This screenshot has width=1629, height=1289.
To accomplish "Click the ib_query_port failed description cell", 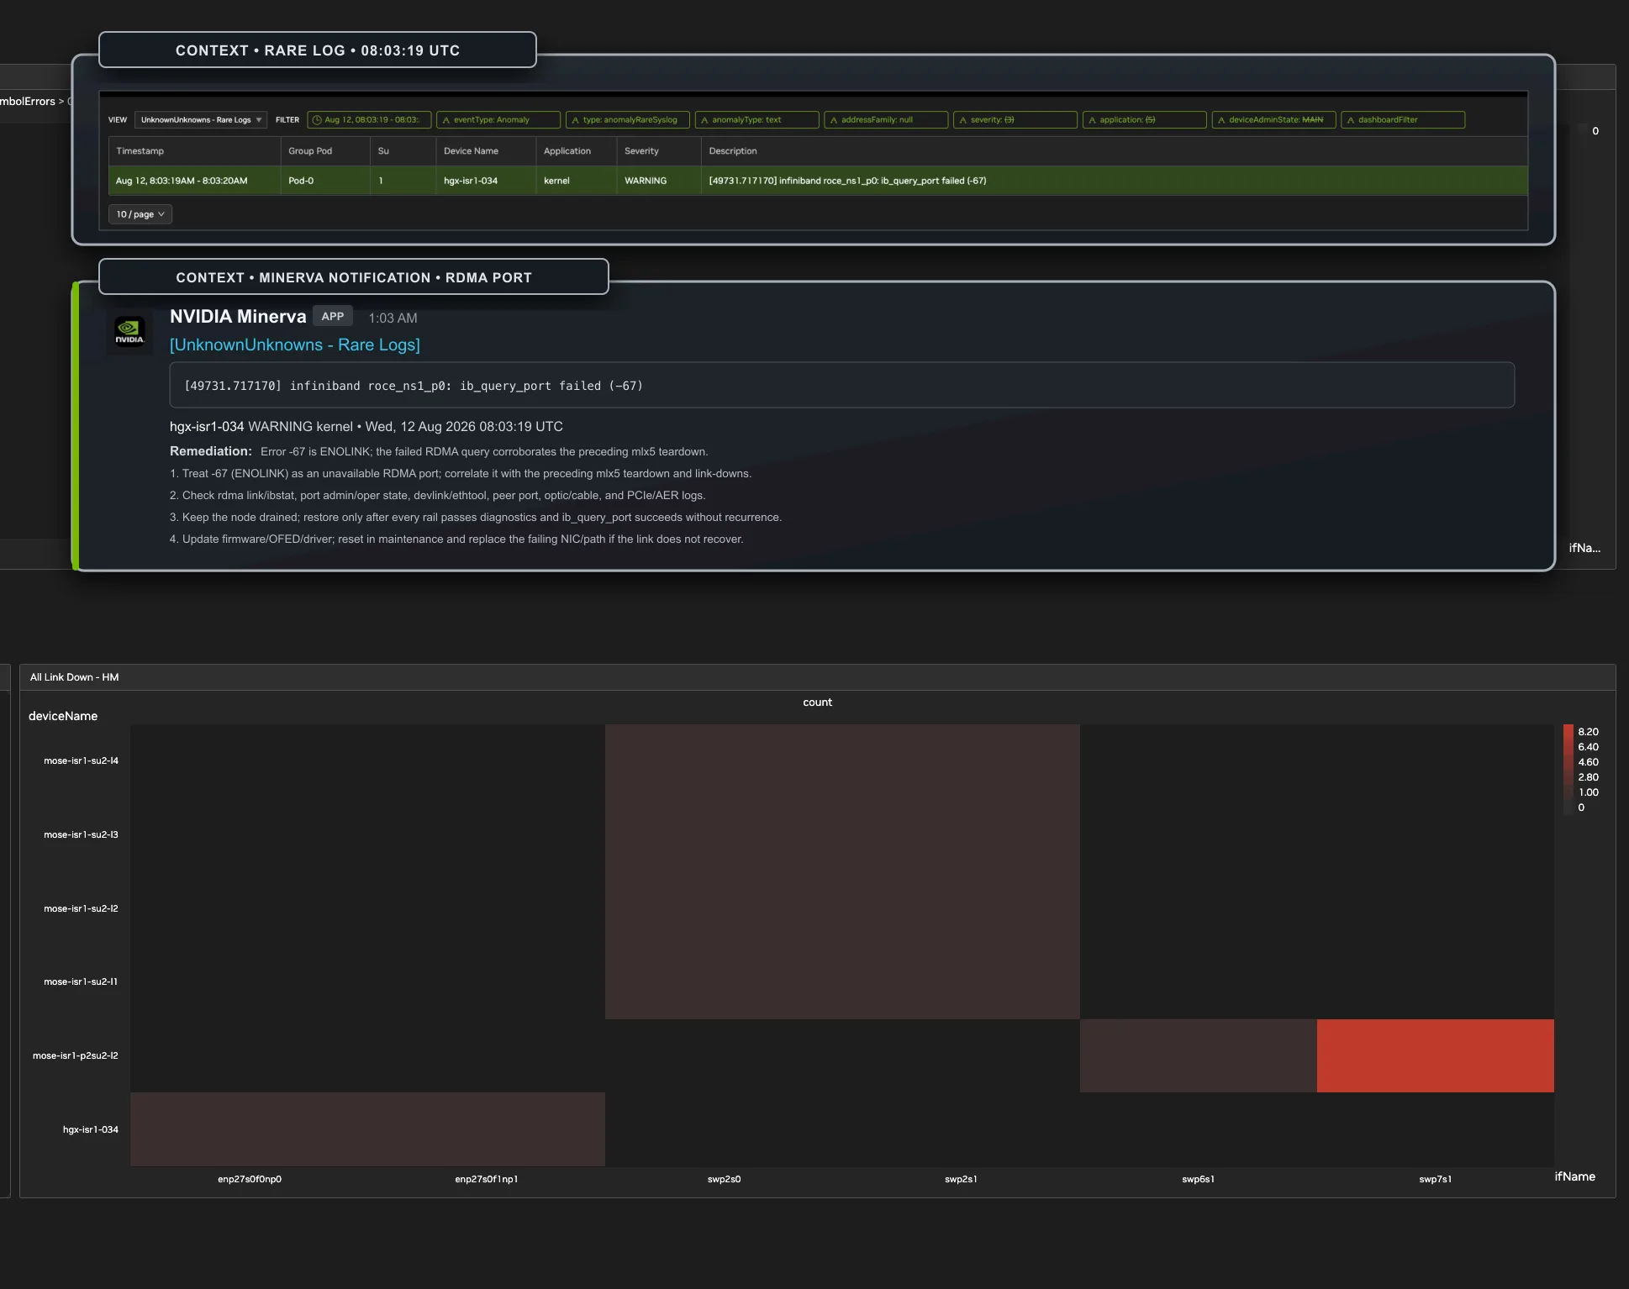I will coord(1114,181).
